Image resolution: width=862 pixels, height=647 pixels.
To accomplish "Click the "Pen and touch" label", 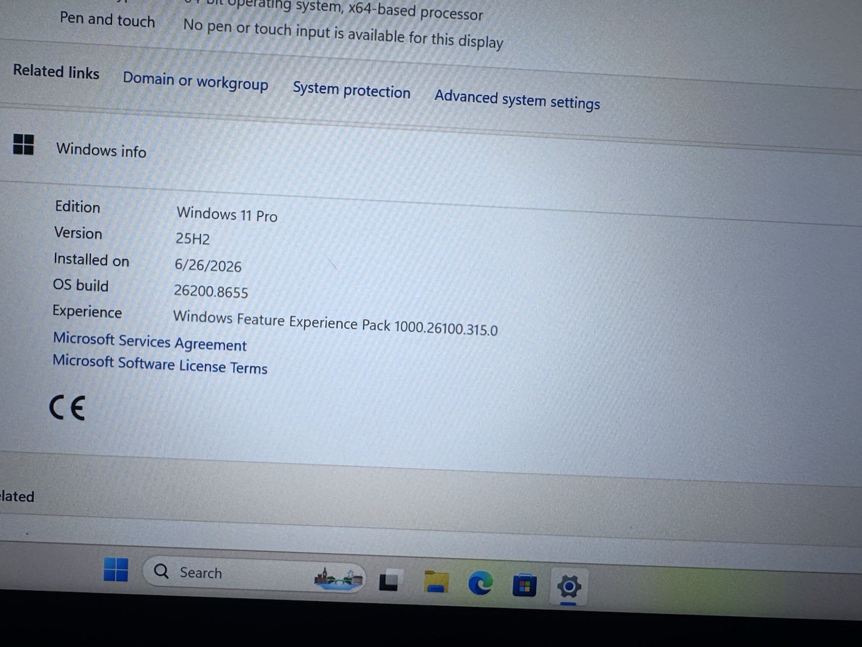I will point(107,19).
